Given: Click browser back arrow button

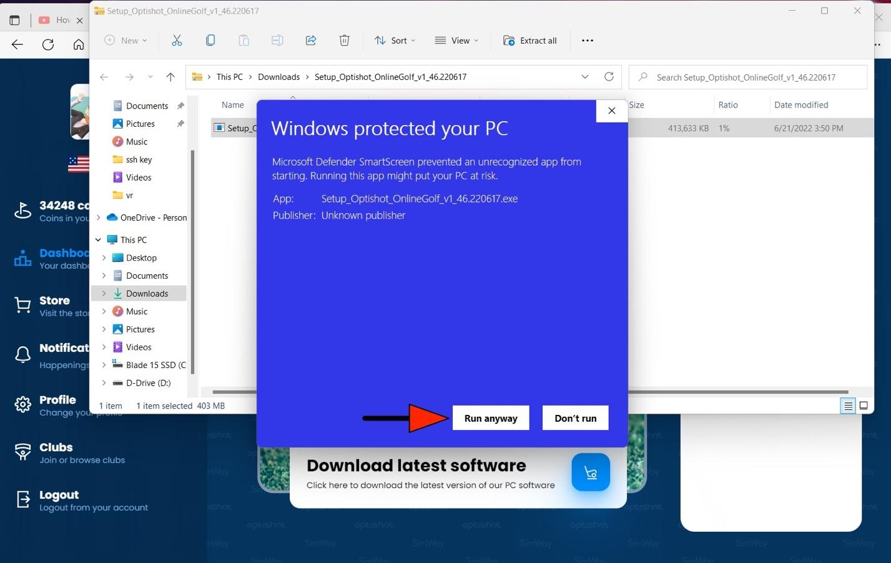Looking at the screenshot, I should click(17, 44).
